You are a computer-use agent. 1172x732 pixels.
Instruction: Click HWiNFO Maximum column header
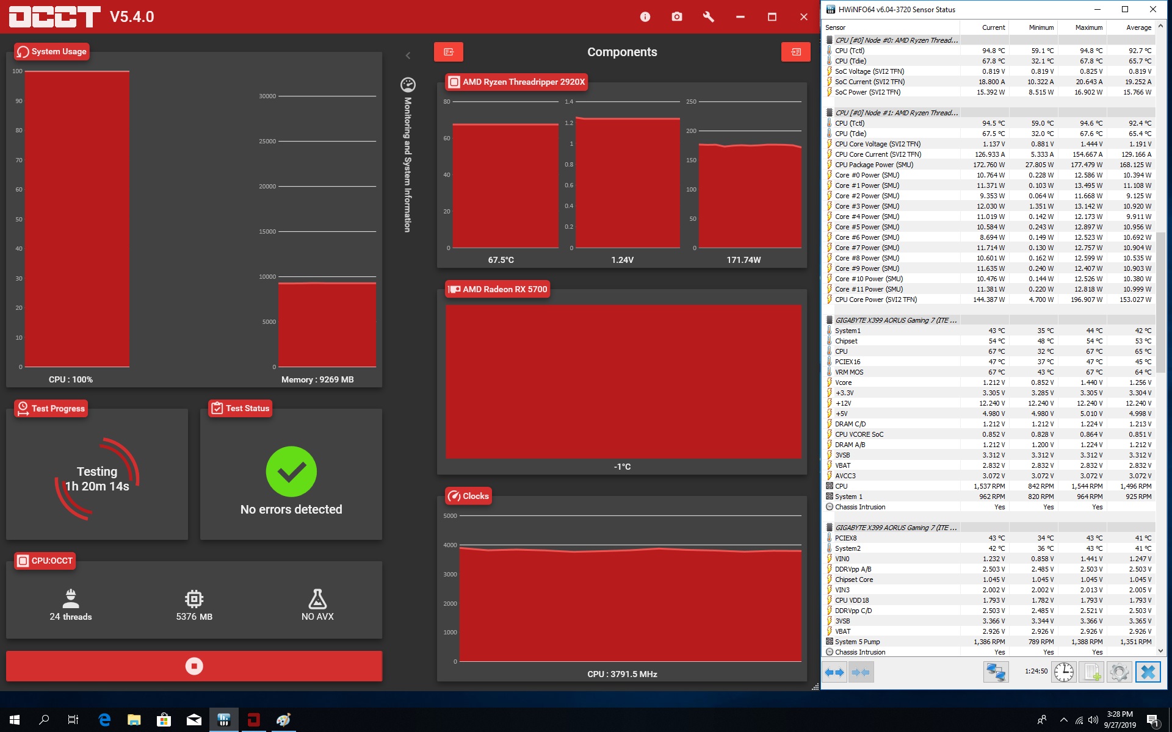(x=1082, y=27)
